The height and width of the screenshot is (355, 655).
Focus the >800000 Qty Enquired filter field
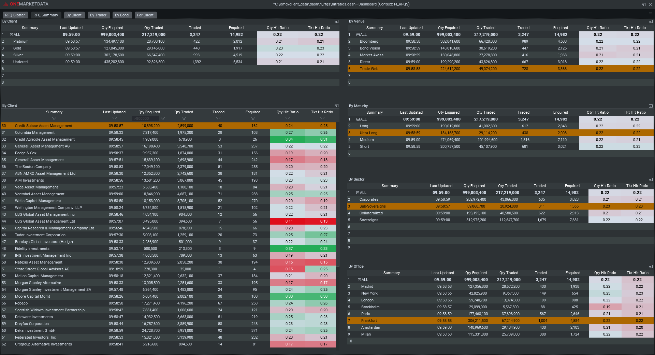(145, 118)
